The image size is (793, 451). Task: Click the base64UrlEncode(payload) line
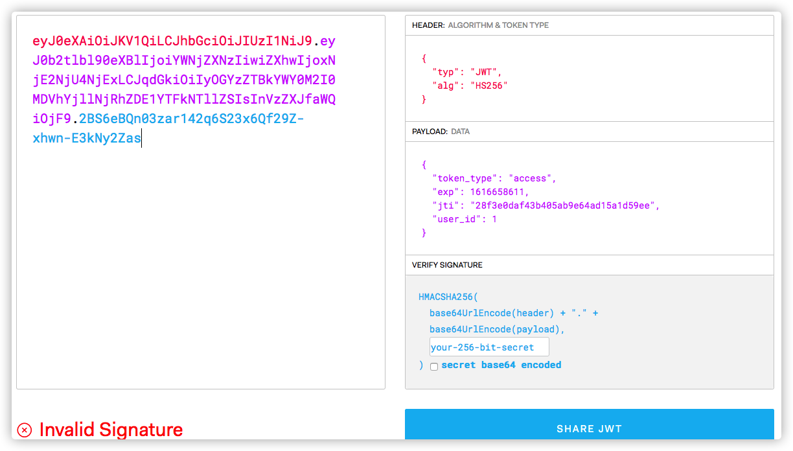(x=497, y=329)
